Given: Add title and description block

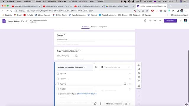Looking at the screenshot, I should (x=139, y=73).
